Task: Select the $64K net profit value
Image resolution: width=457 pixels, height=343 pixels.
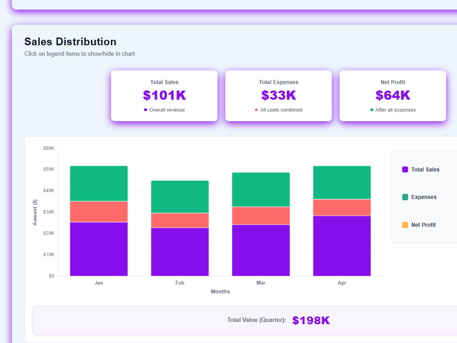Action: (x=393, y=96)
